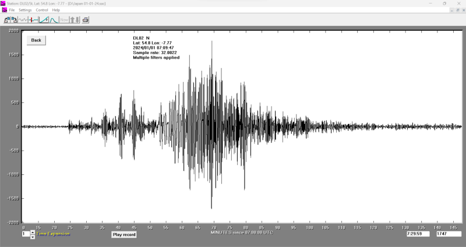The height and width of the screenshot is (247, 466).
Task: Click the 'MINUTES since 07:00:00 UTC' axis label
Action: point(242,232)
